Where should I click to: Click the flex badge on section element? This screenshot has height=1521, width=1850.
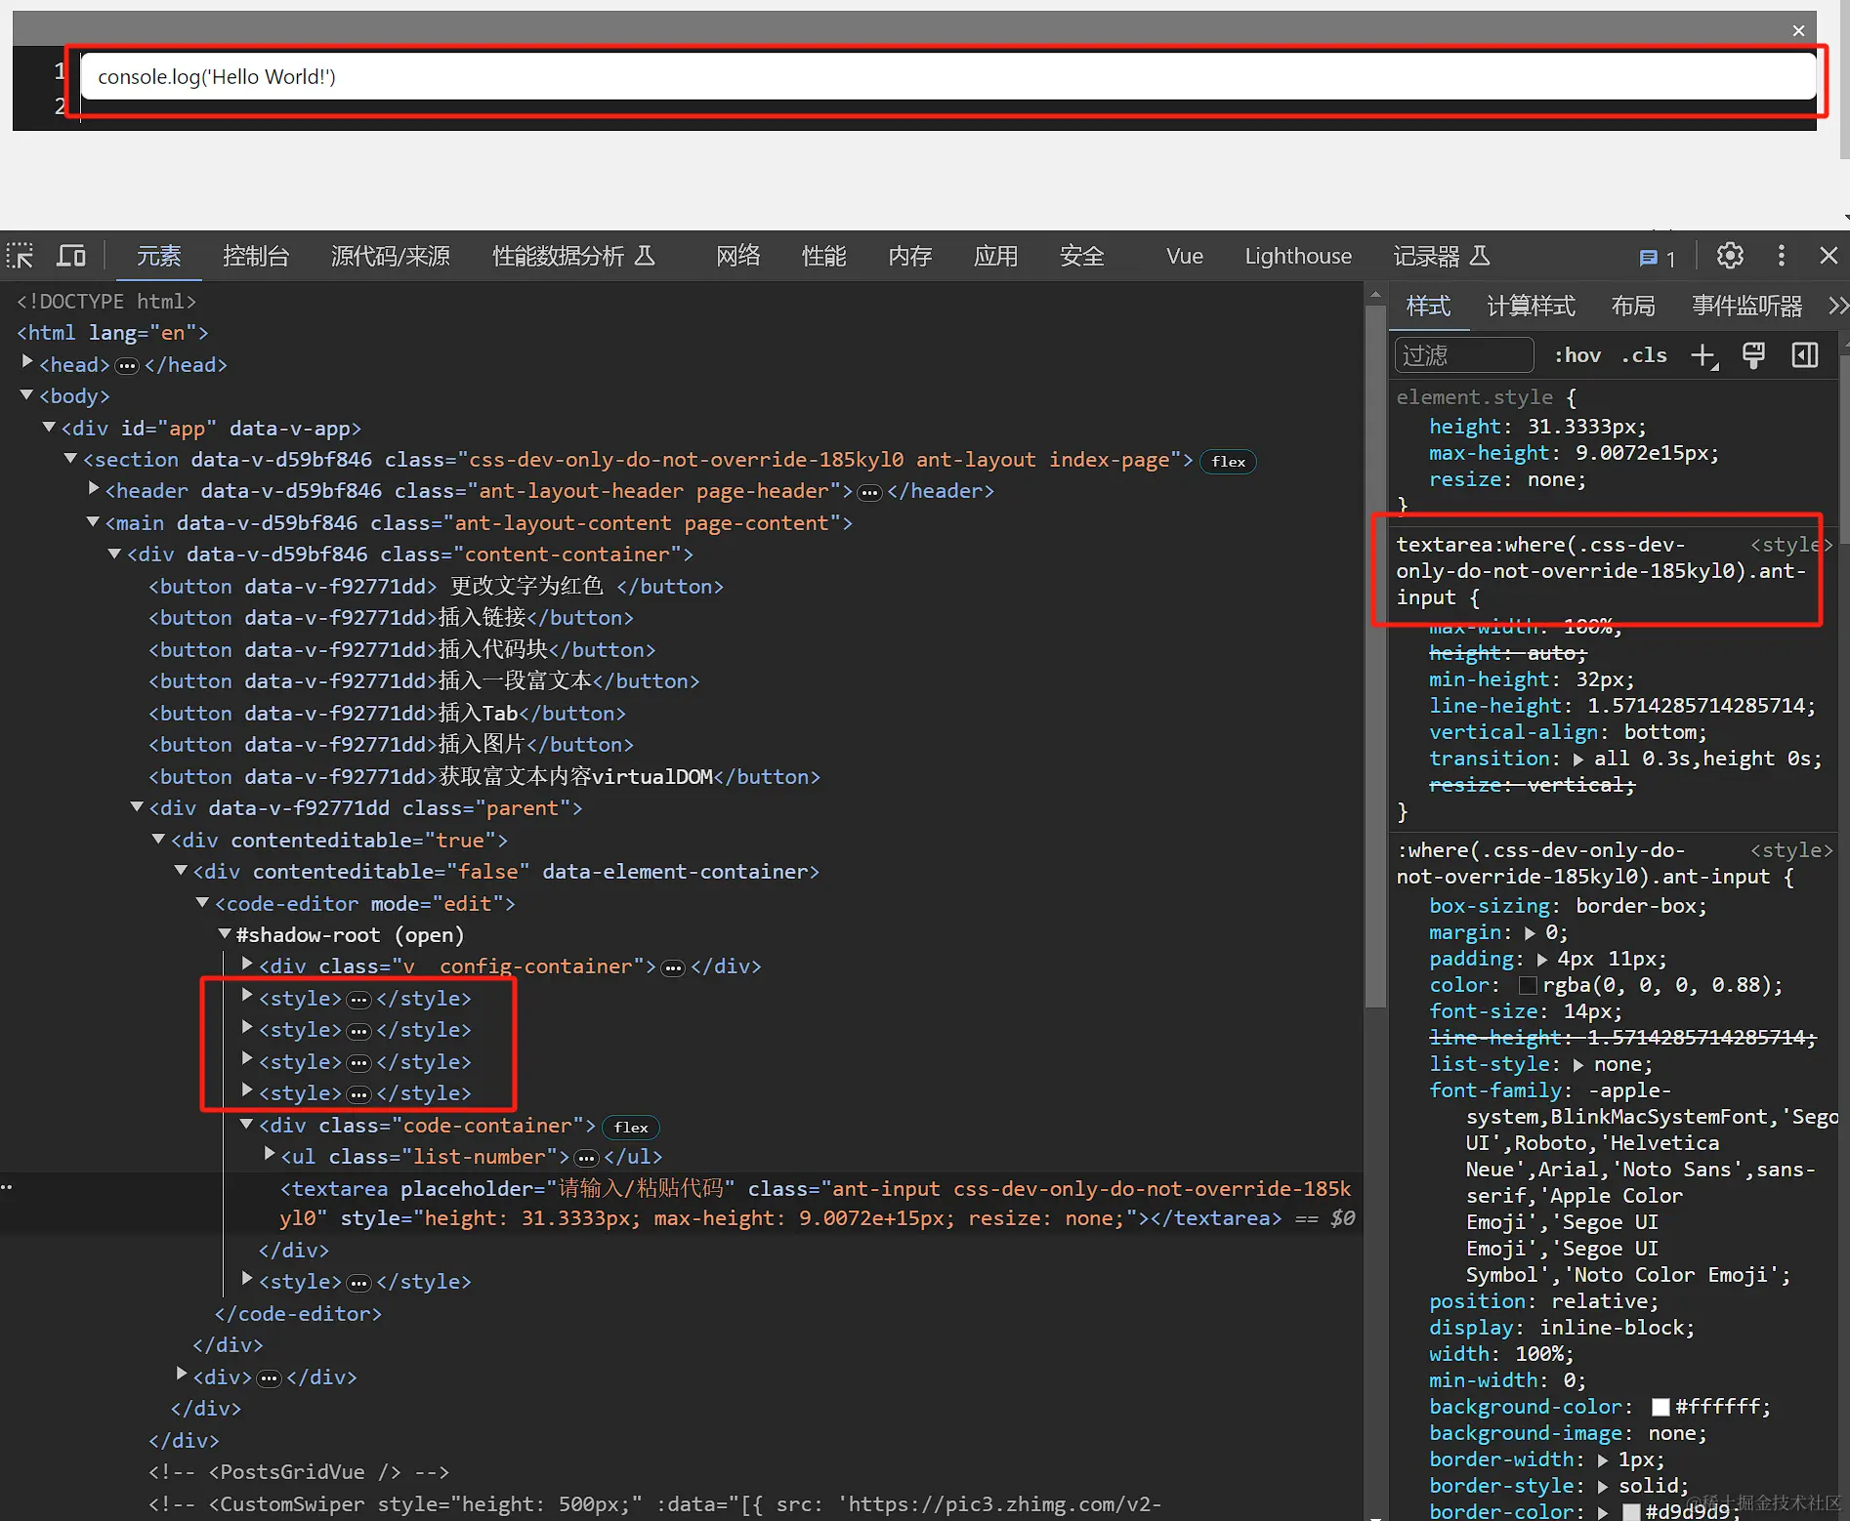(x=1229, y=461)
